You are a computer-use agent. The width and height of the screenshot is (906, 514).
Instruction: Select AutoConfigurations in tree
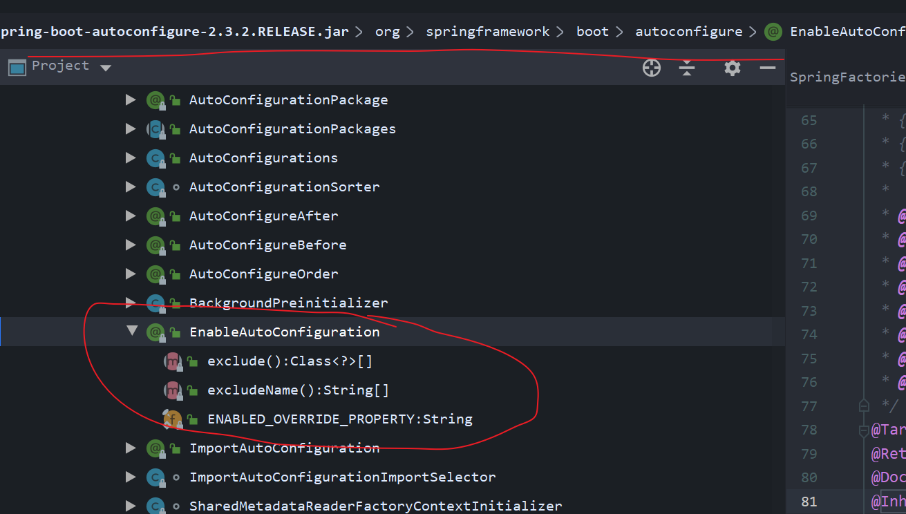pos(264,158)
